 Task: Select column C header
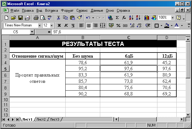coord(129,37)
